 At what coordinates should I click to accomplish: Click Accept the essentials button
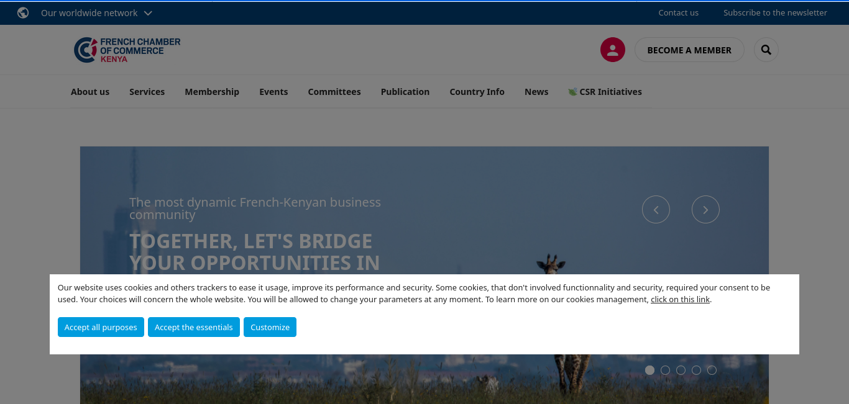tap(194, 327)
